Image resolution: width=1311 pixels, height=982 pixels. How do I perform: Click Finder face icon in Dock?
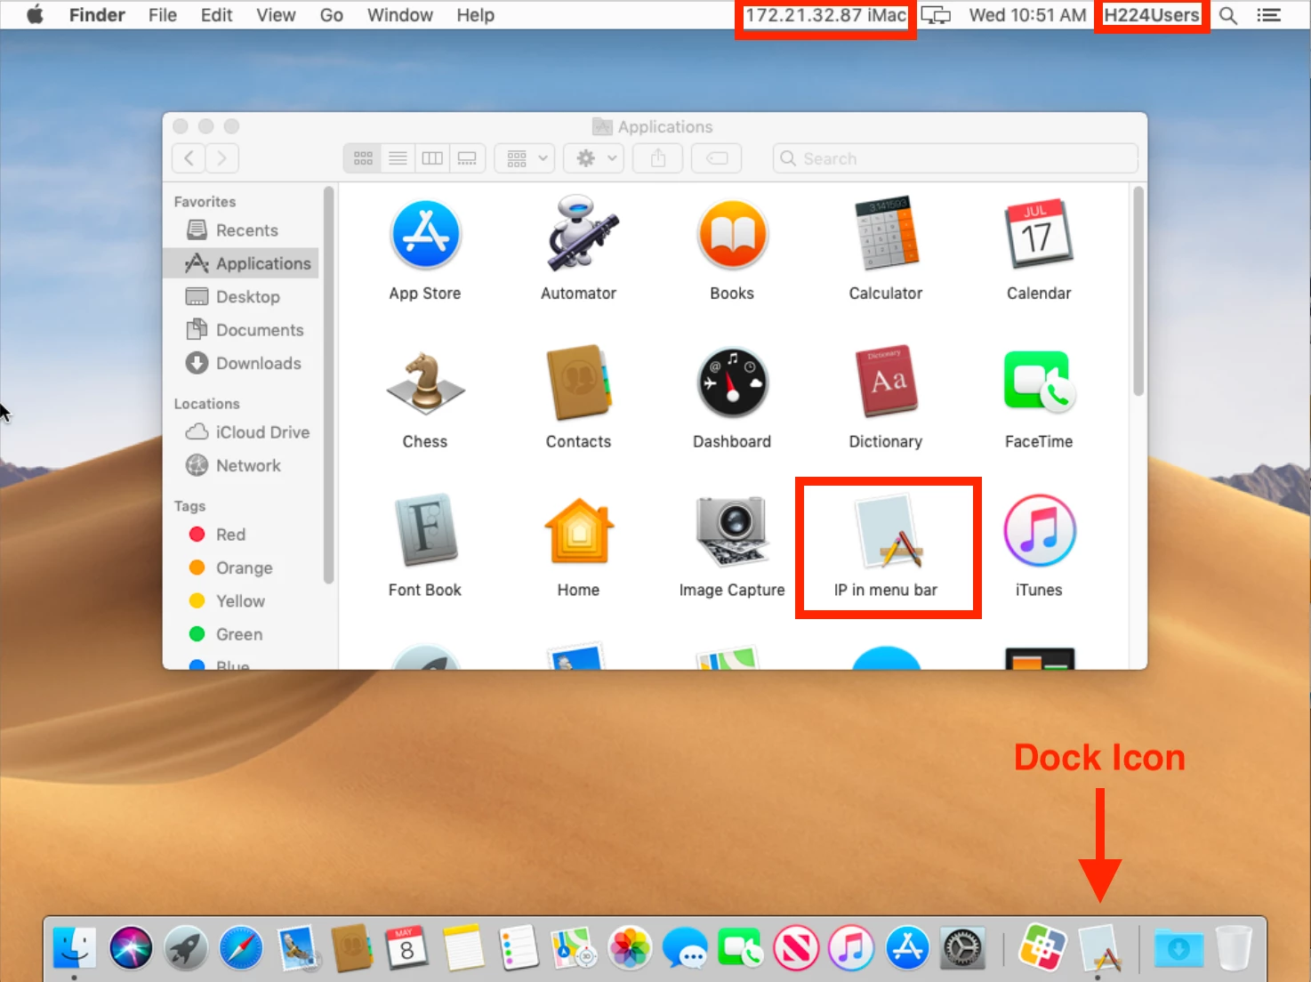click(75, 947)
